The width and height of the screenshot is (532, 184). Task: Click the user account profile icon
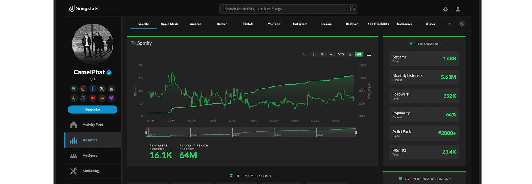458,9
